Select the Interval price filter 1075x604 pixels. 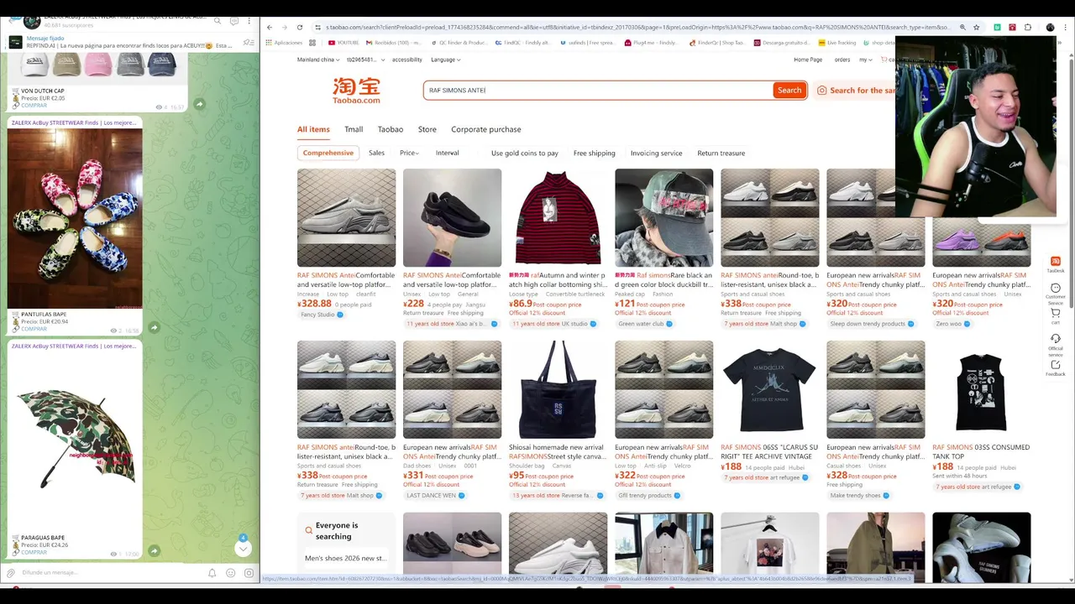pos(447,153)
